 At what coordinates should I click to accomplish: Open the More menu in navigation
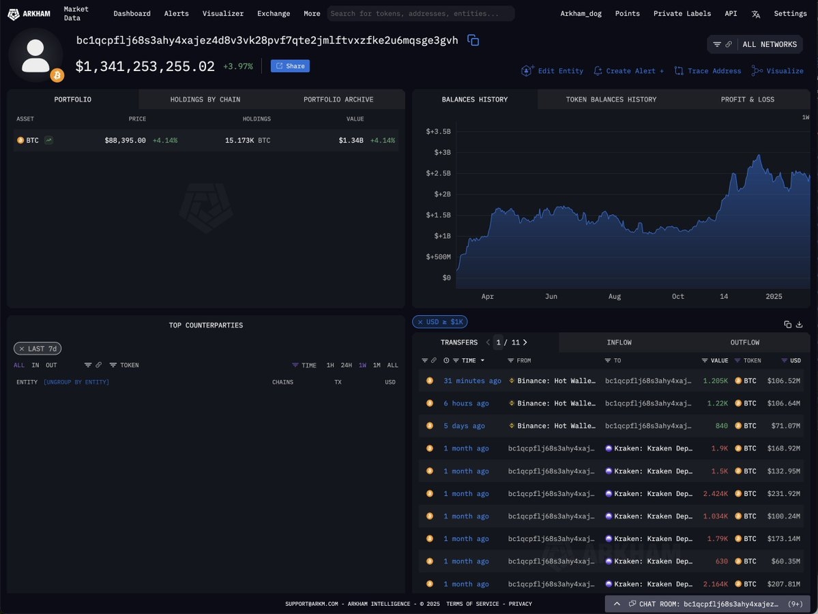(312, 14)
